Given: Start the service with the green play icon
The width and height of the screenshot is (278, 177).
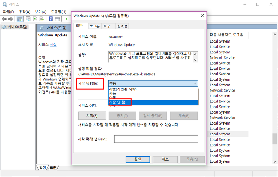Looking at the screenshot, I should [x=66, y=19].
